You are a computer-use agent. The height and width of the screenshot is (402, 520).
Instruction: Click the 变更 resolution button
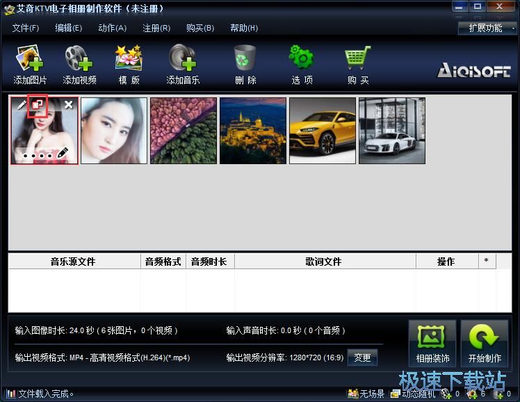(362, 357)
